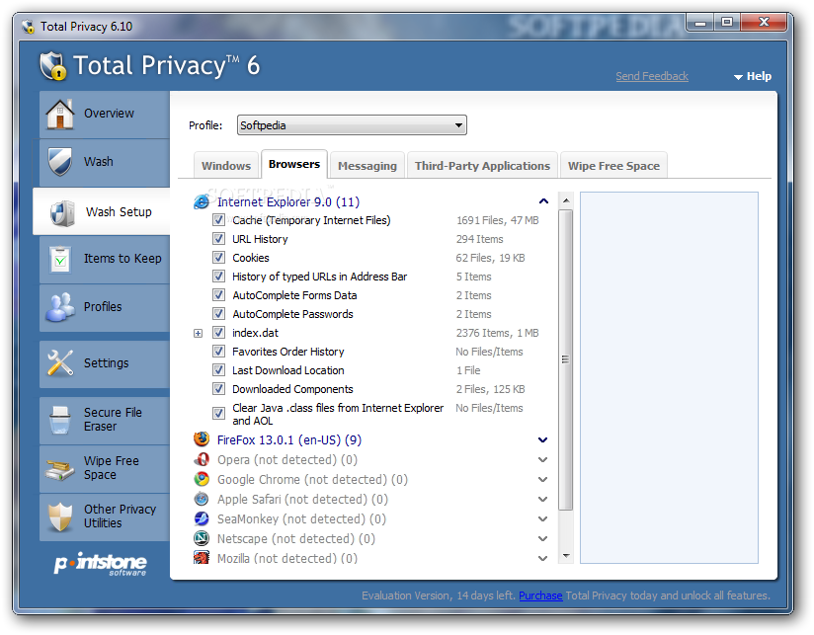Click the '1691 Files, 47 MB' cache size text
Screen dimensions: 814x635
(x=497, y=220)
